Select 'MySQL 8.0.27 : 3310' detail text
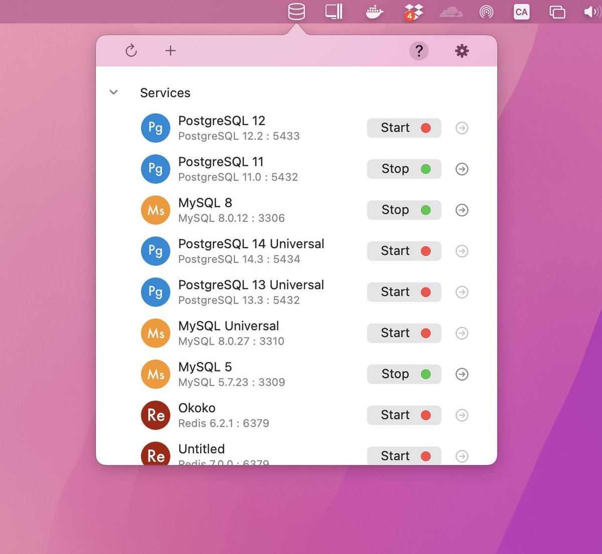 [x=231, y=342]
